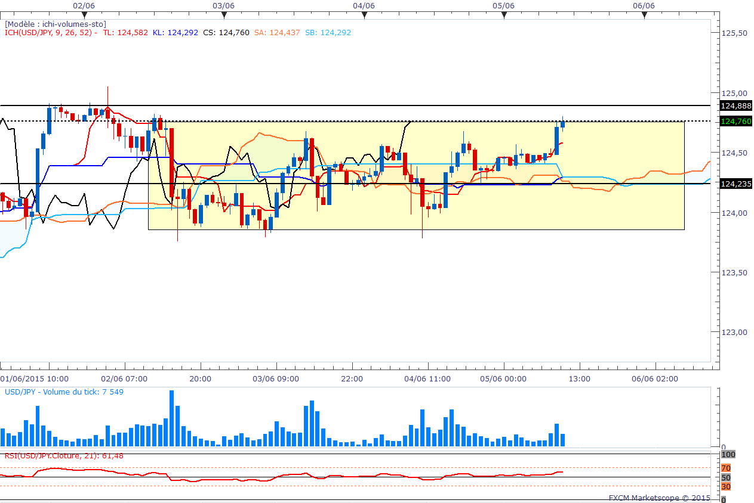Click the 06/06 date marker at top

pos(644,5)
